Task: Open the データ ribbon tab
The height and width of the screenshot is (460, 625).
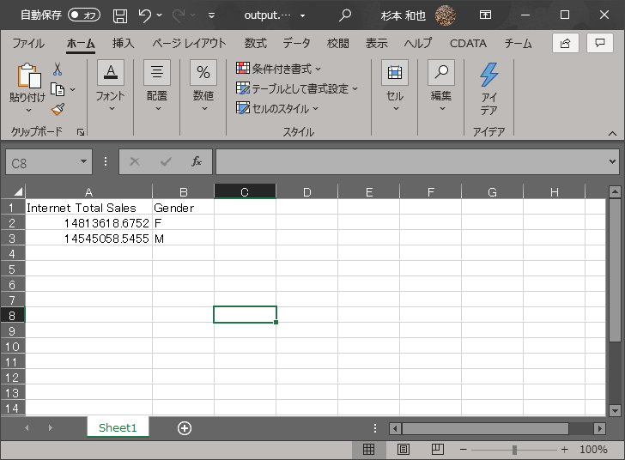Action: click(296, 44)
